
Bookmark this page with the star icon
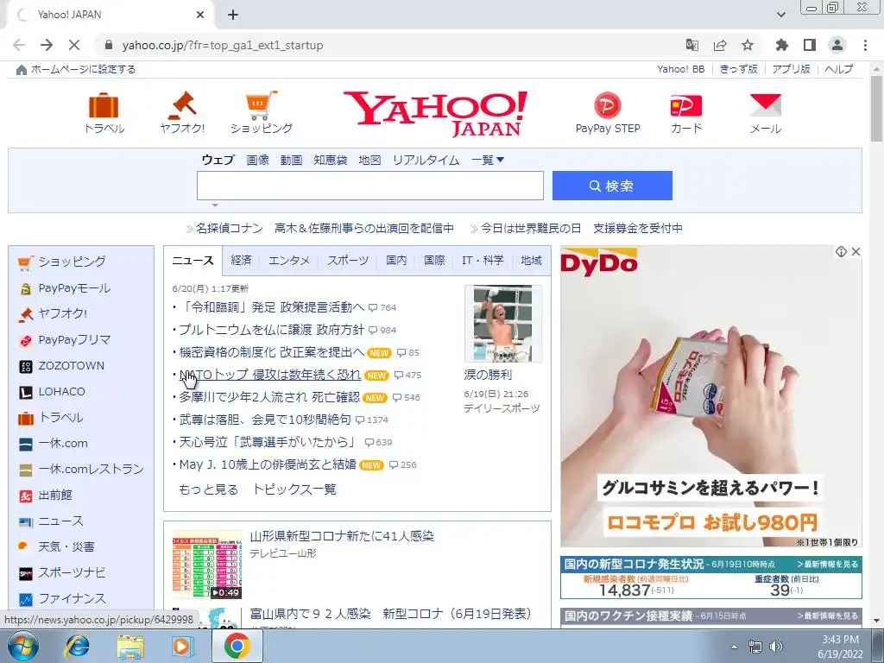pos(748,45)
